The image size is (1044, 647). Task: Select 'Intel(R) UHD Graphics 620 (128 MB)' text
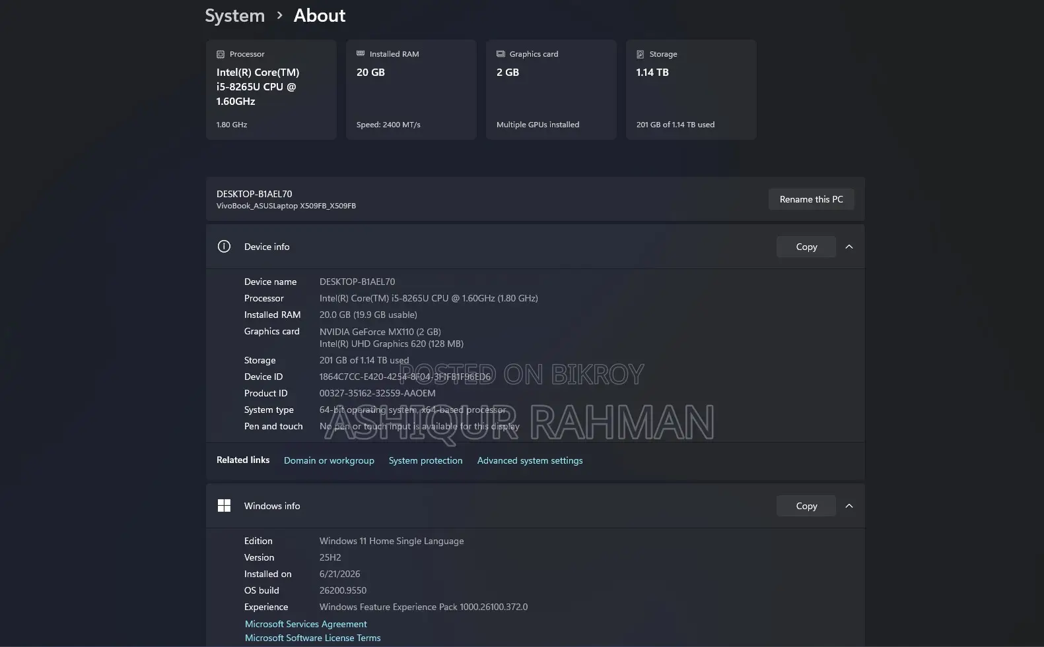(x=392, y=344)
